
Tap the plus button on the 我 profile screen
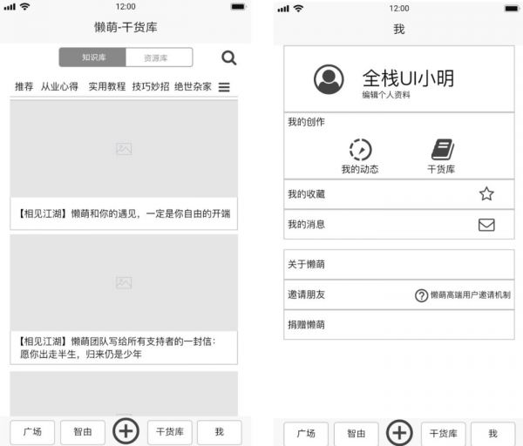(399, 432)
